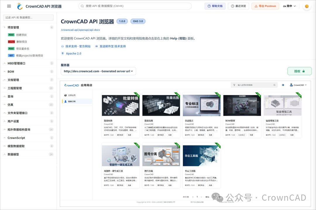Click the 导出 Postman button
This screenshot has width=316, height=210.
coord(265,6)
